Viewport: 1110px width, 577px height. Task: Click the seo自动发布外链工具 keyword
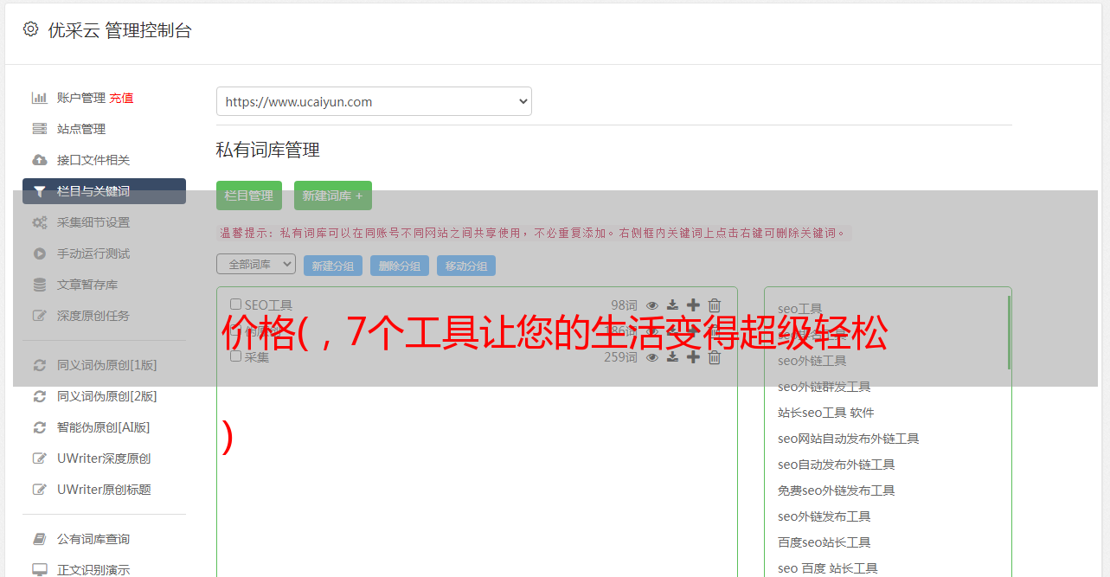[837, 465]
